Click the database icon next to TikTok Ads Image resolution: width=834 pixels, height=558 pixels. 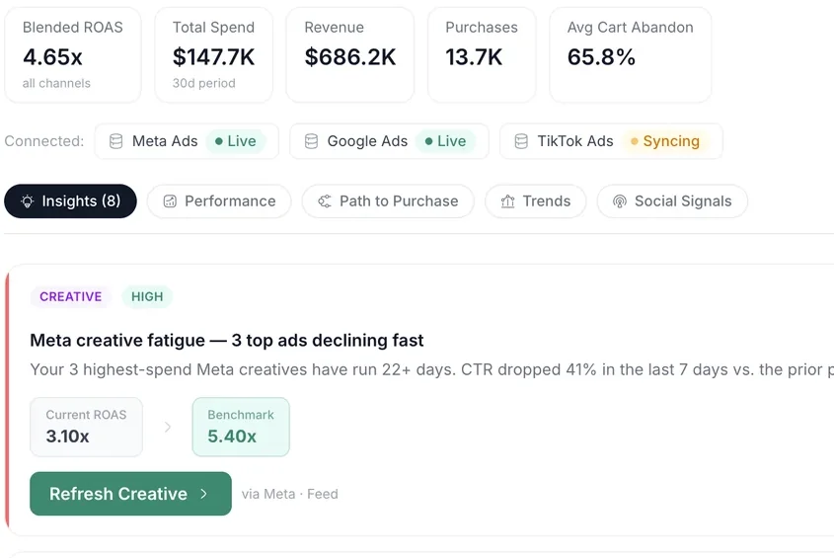521,141
